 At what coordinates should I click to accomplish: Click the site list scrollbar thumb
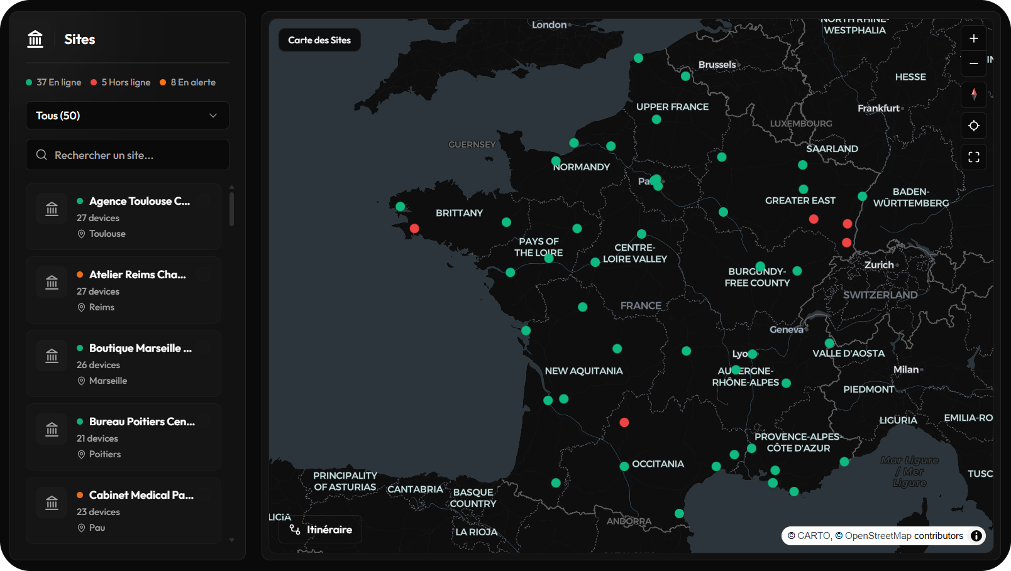coord(231,209)
